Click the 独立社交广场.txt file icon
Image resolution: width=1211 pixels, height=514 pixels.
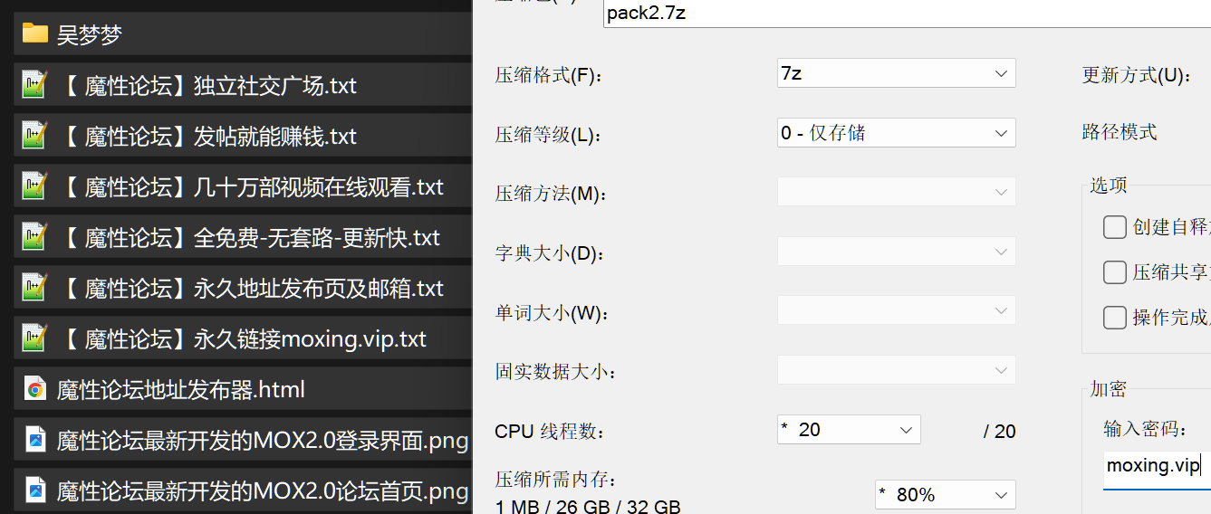pyautogui.click(x=35, y=85)
